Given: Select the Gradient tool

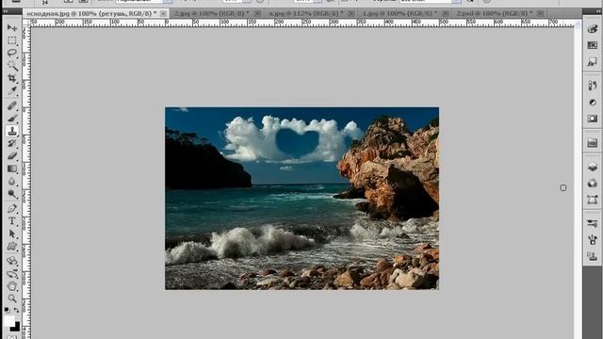Looking at the screenshot, I should (12, 169).
